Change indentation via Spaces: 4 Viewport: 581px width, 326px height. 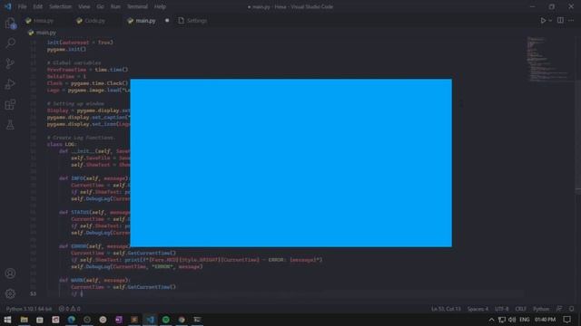(x=478, y=309)
